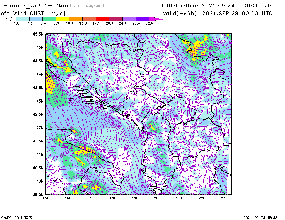Click legend value 32.6
This screenshot has width=285, height=220.
pyautogui.click(x=149, y=23)
